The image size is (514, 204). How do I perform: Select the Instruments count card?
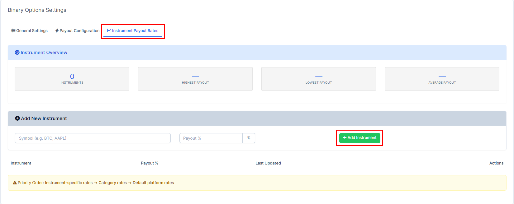[72, 79]
